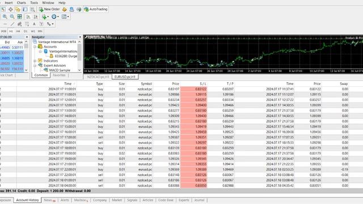Select the equidistant channel tool
This screenshot has width=363, height=204.
[x=19, y=24]
